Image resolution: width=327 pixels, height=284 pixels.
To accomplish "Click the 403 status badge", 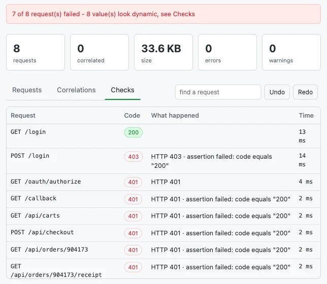I will [133, 157].
